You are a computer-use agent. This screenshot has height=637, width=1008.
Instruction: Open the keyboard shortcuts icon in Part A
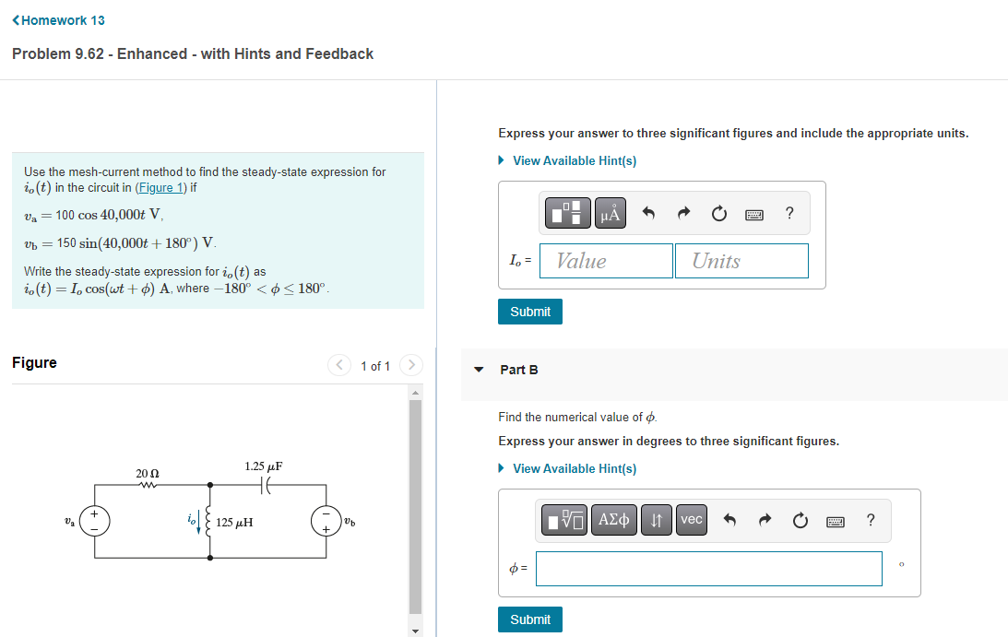click(x=754, y=212)
